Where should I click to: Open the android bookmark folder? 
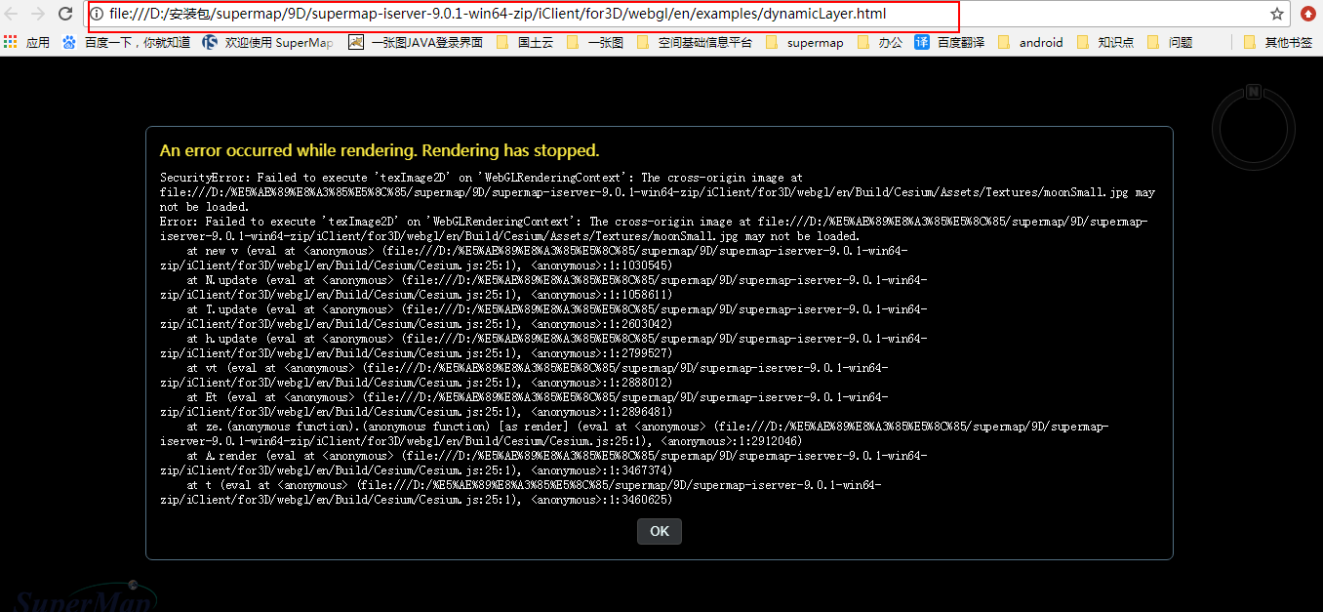pyautogui.click(x=1030, y=42)
